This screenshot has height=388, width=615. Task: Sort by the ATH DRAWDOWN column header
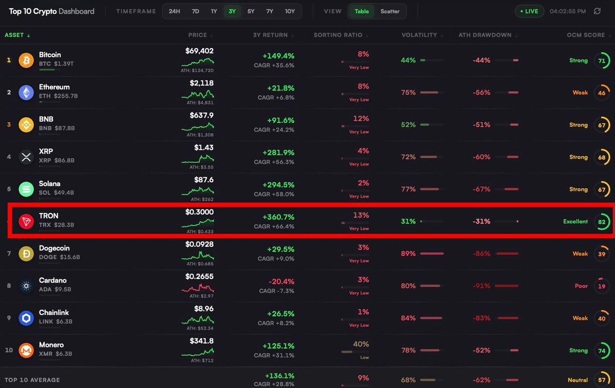488,35
